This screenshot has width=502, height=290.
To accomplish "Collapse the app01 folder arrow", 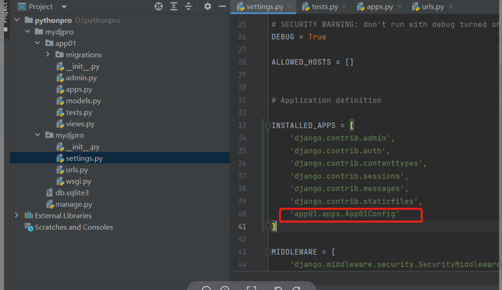I will (x=37, y=43).
